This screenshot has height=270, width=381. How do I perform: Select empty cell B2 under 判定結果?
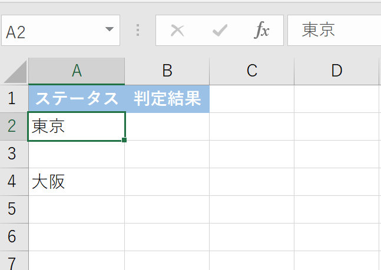[167, 126]
